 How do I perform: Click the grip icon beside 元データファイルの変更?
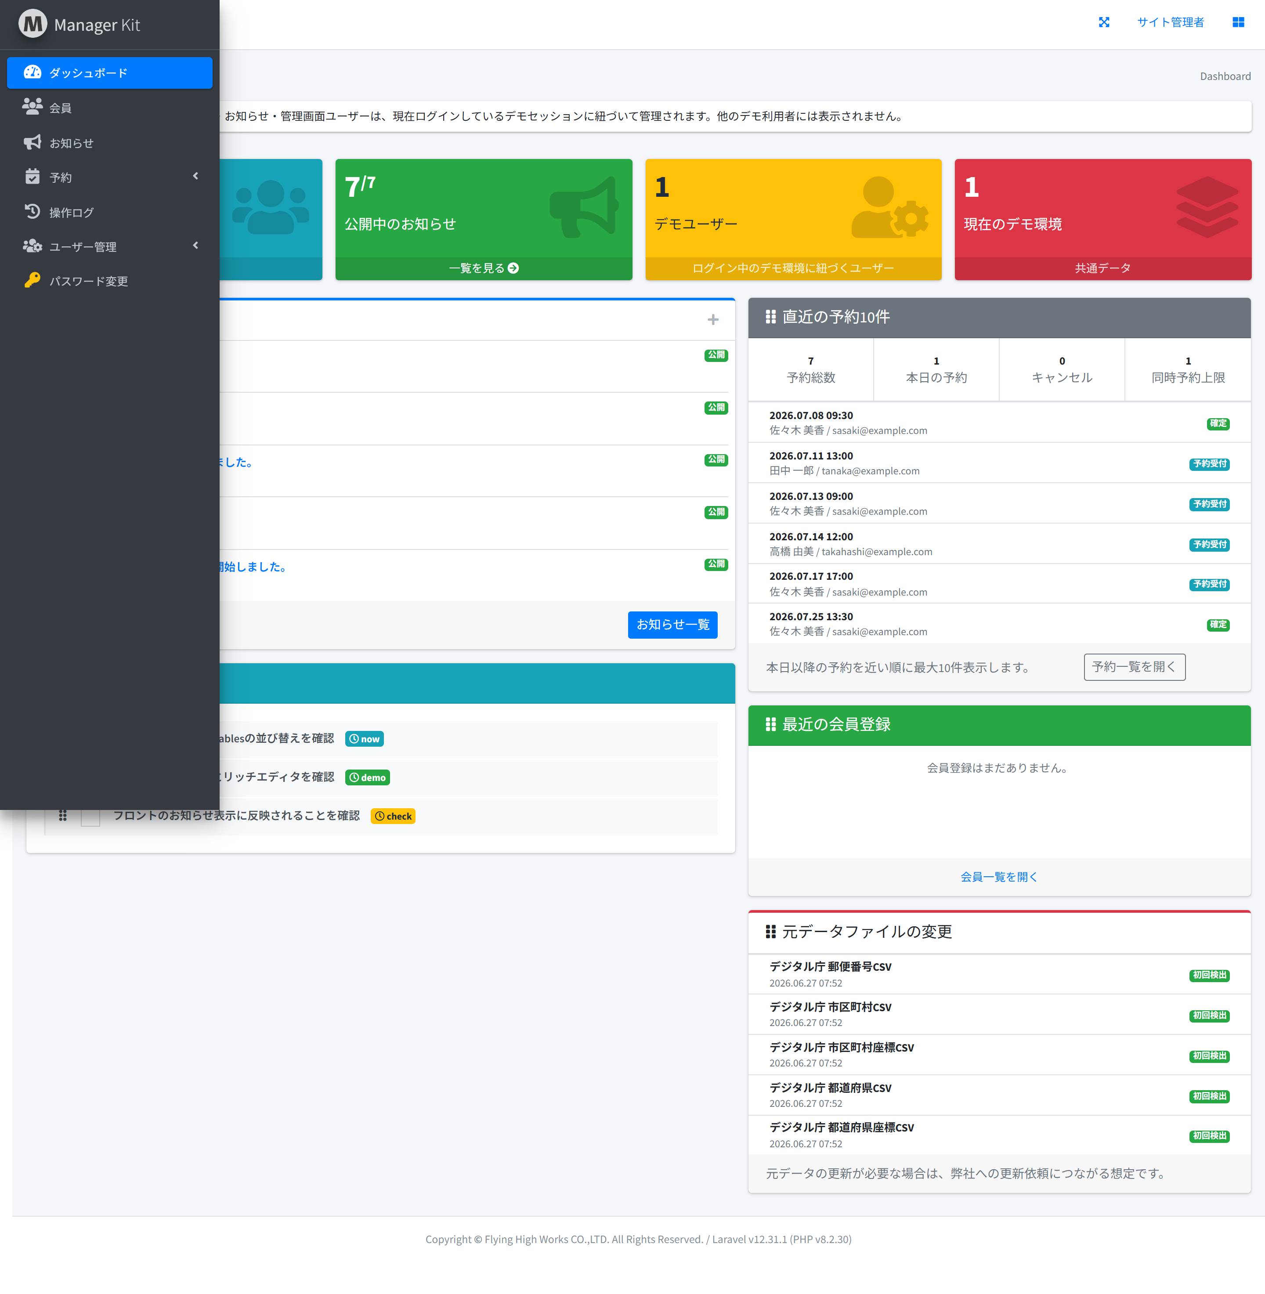click(770, 931)
